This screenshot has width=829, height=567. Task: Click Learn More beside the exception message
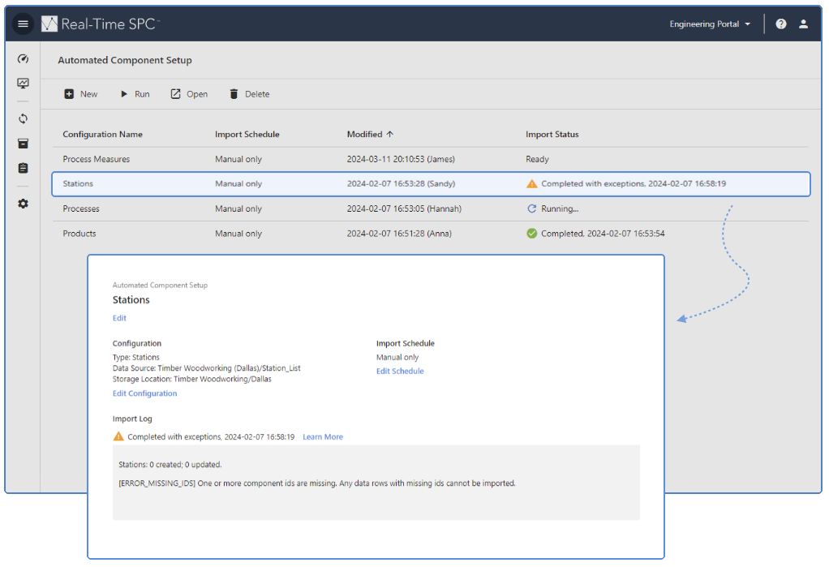322,436
